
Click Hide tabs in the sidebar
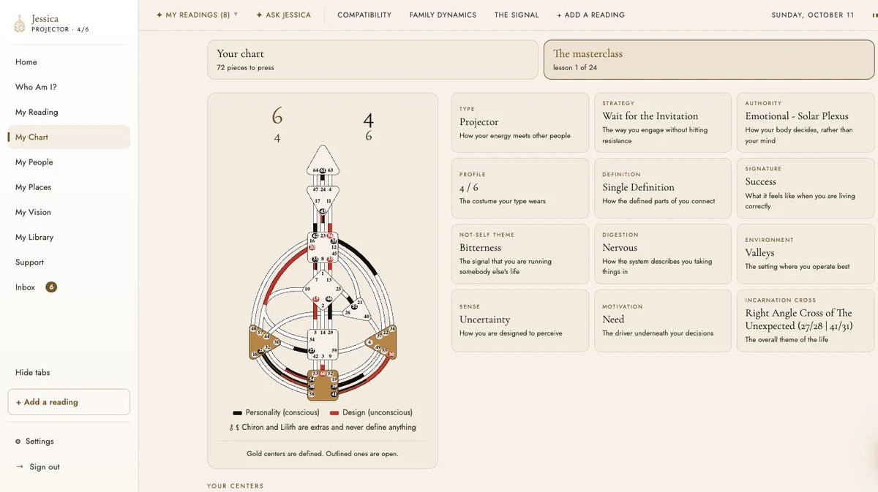tap(32, 372)
